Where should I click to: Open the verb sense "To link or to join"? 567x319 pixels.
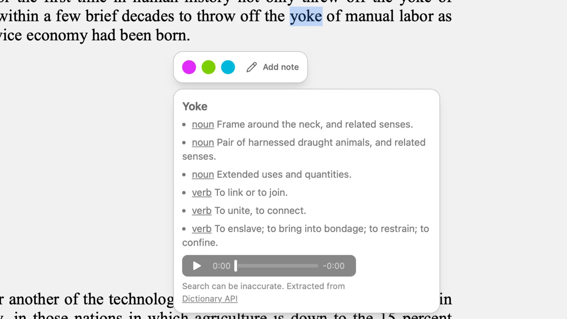(x=202, y=193)
